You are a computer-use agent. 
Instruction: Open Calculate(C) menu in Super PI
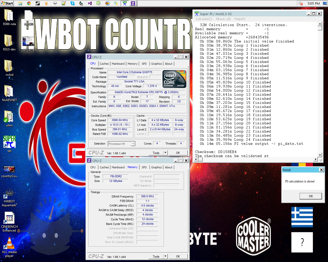pyautogui.click(x=204, y=19)
